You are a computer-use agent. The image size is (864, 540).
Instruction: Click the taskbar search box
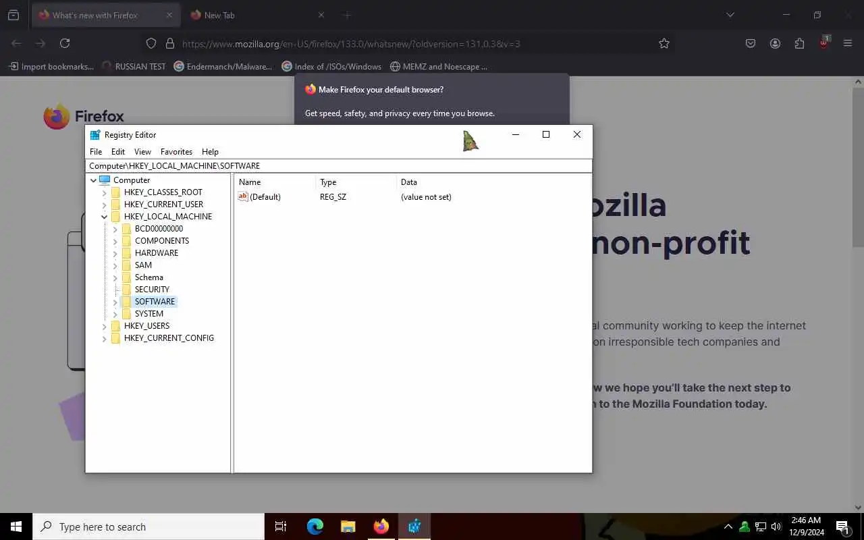coord(148,526)
